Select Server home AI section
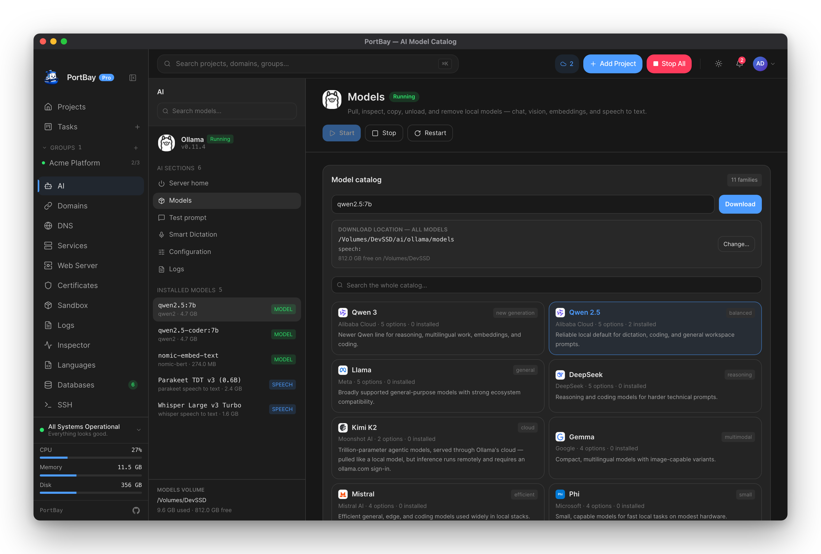 click(227, 183)
